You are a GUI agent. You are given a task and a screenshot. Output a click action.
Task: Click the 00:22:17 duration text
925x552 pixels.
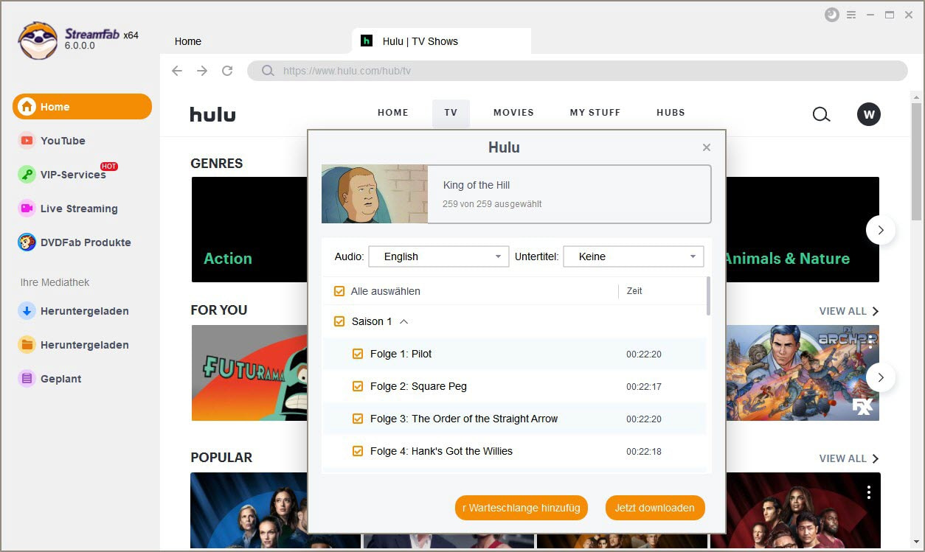tap(644, 387)
